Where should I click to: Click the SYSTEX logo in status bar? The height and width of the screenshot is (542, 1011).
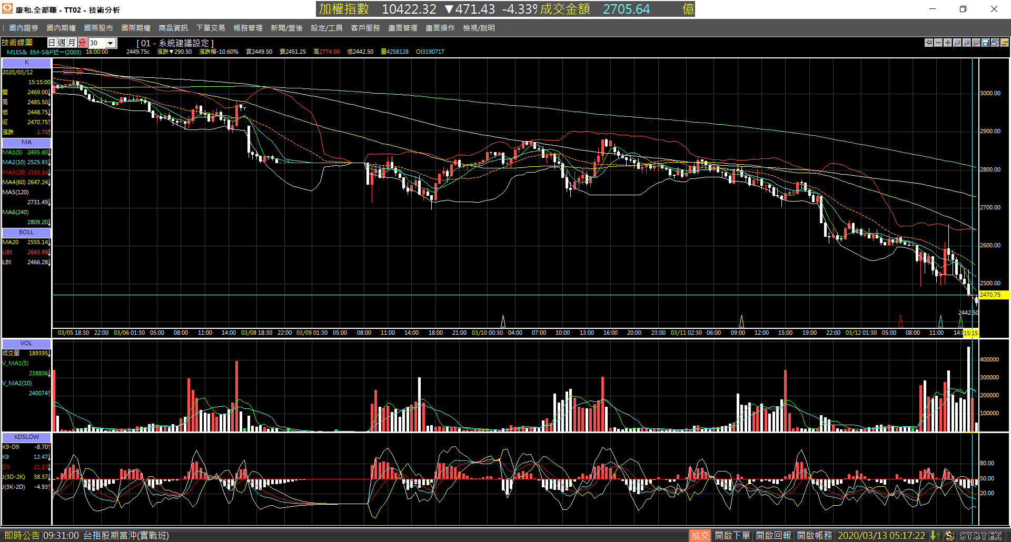pyautogui.click(x=981, y=536)
